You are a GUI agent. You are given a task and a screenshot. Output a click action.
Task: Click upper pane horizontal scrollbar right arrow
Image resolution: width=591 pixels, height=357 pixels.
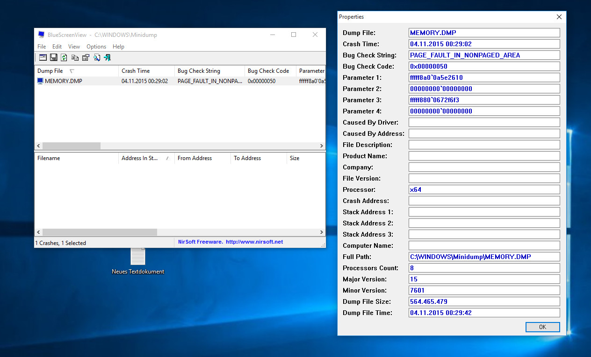coord(322,146)
